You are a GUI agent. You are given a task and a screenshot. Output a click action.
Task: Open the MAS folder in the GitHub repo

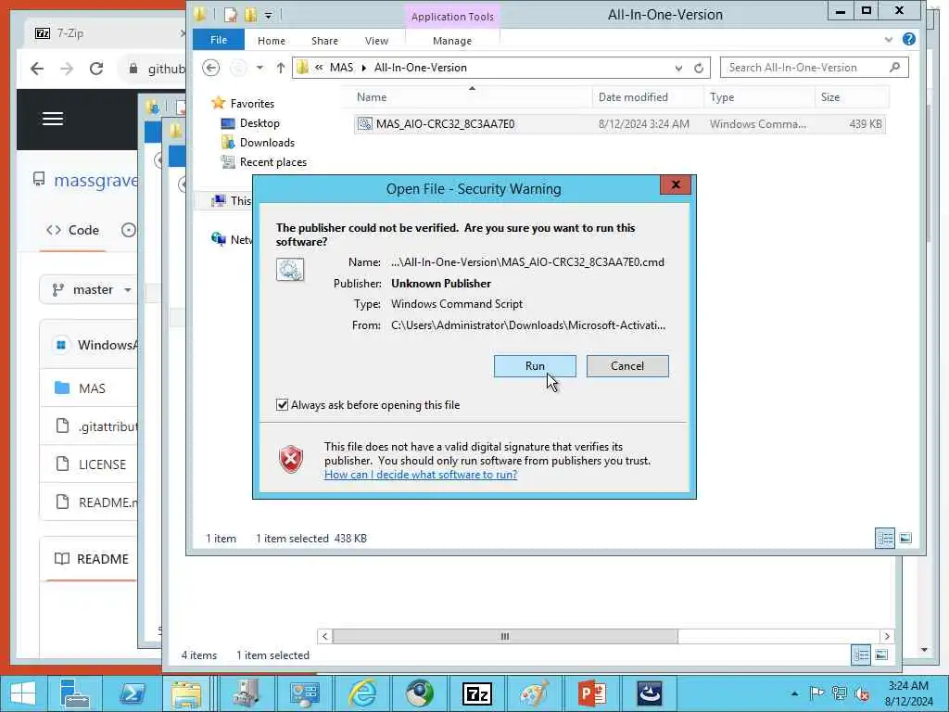(92, 388)
